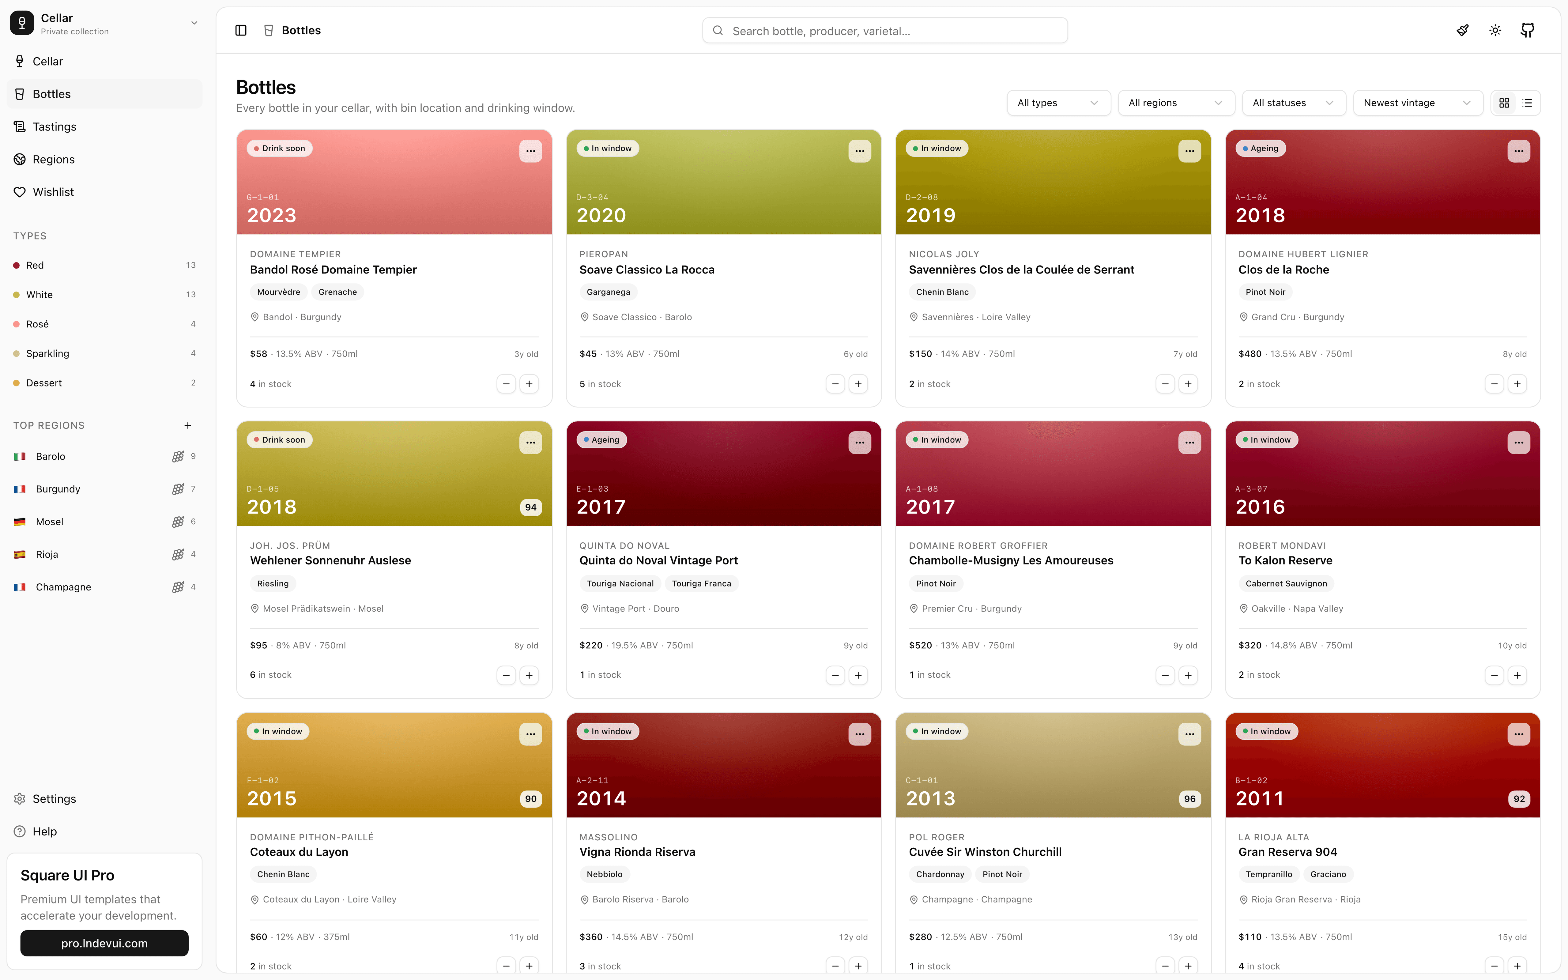Open the All statuses dropdown
1568x980 pixels.
click(1294, 103)
